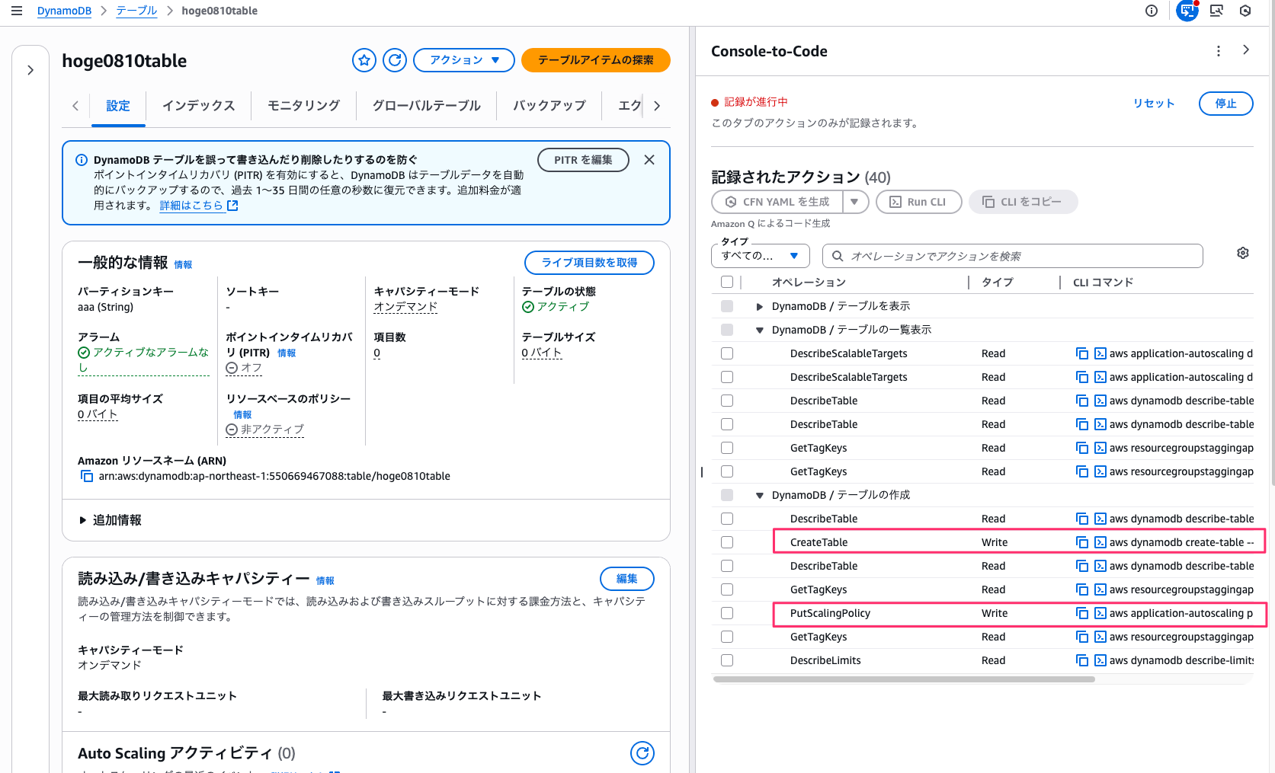Select all recorded actions checkbox
The image size is (1275, 773).
click(x=727, y=282)
